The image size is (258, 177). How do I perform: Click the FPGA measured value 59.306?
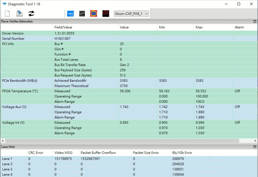tap(125, 91)
